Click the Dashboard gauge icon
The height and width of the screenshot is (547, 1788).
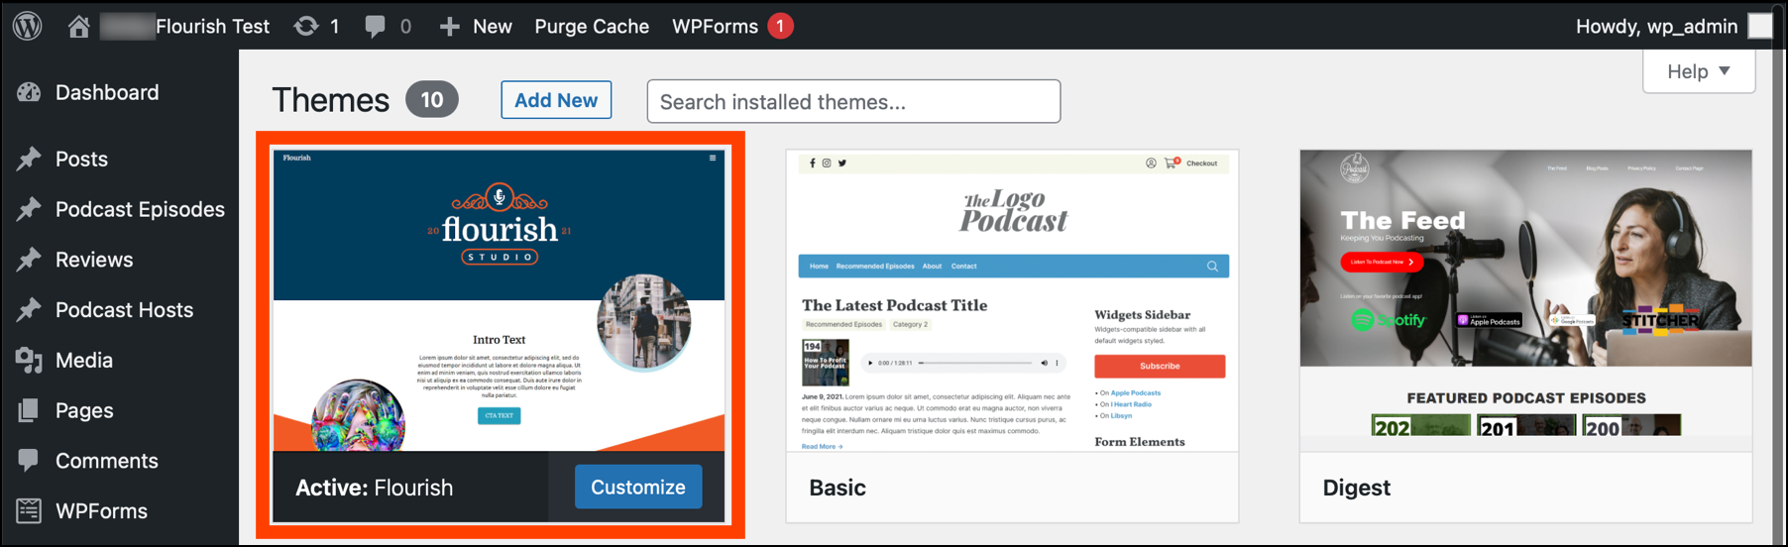(x=29, y=92)
